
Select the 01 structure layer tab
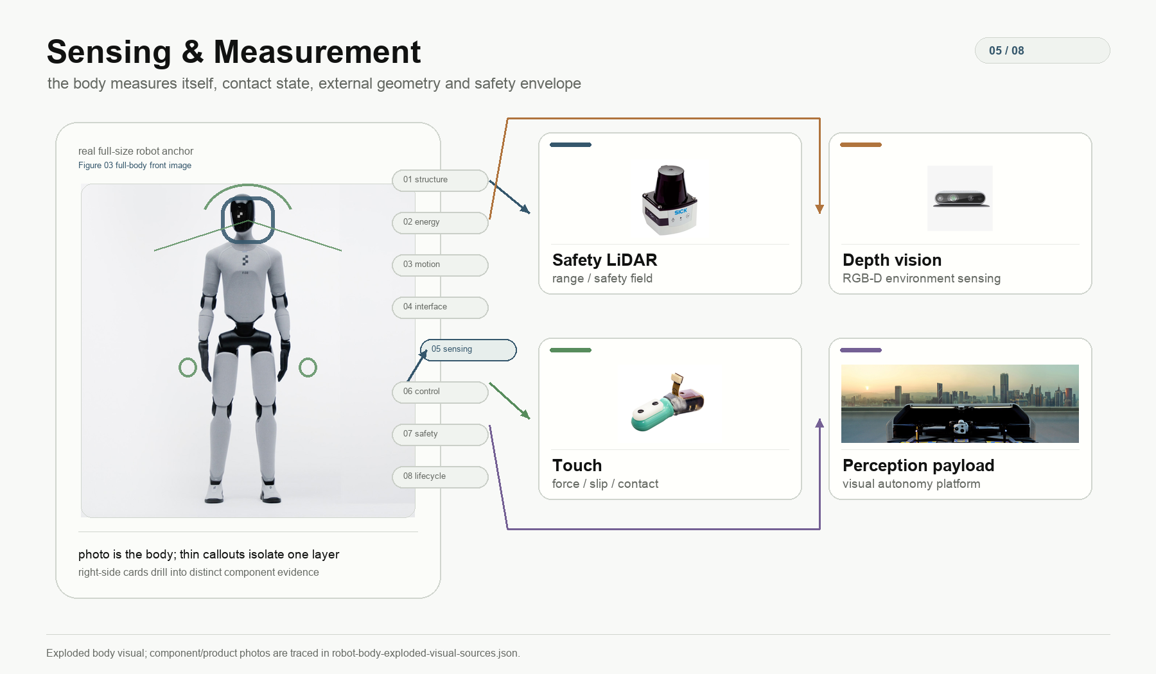pyautogui.click(x=440, y=180)
